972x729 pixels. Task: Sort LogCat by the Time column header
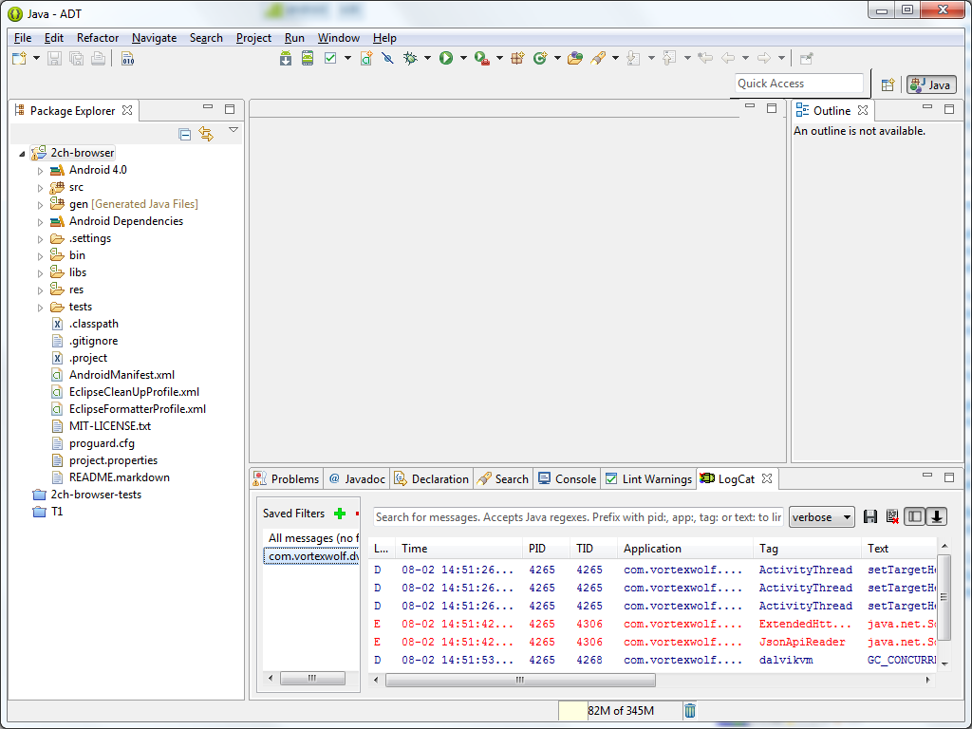pyautogui.click(x=458, y=549)
